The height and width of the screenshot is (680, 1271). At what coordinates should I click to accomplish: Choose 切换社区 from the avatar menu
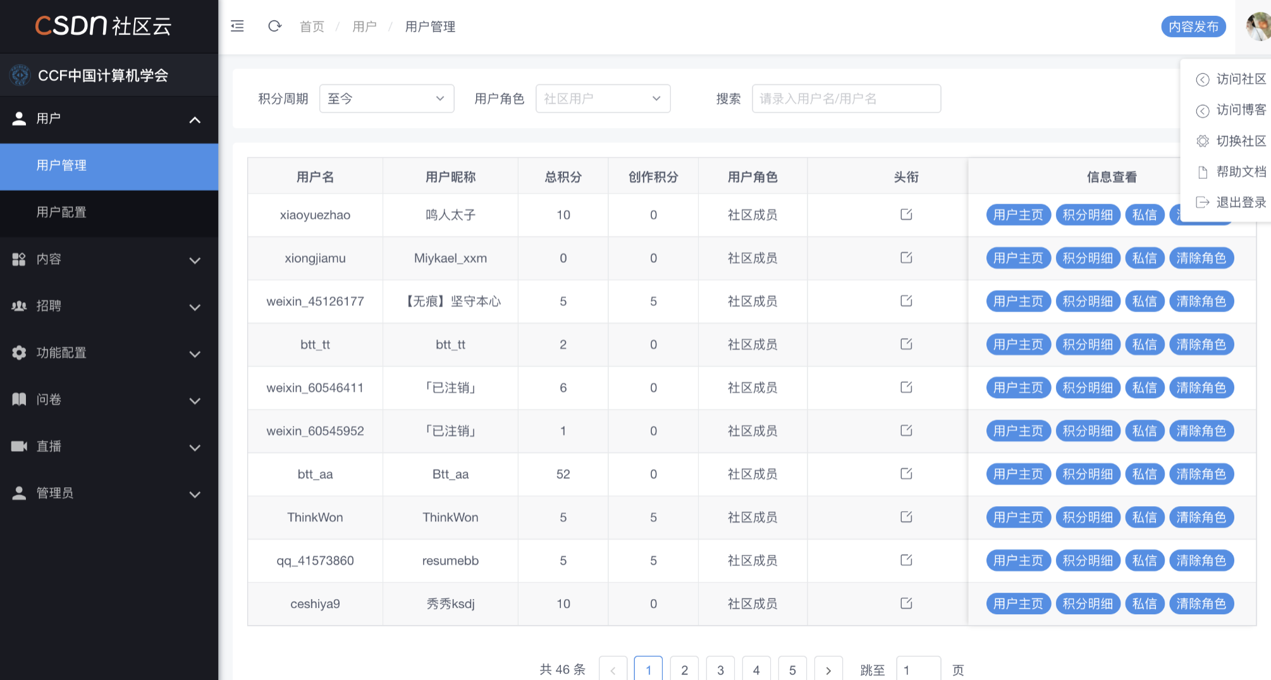click(1231, 141)
